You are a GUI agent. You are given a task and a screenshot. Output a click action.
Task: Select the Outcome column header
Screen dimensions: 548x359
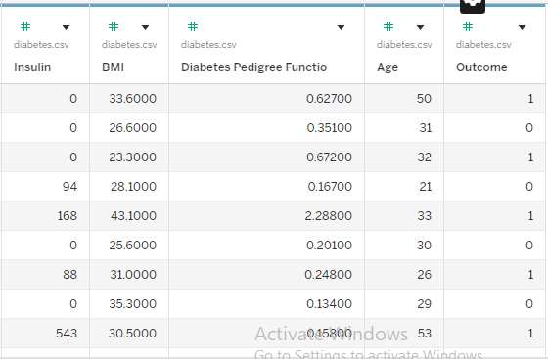point(481,67)
